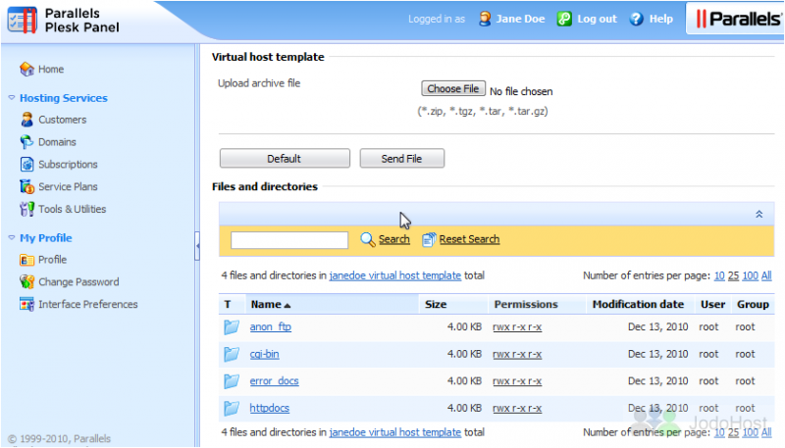Image resolution: width=785 pixels, height=448 pixels.
Task: Click the Jane Doe user icon
Action: (x=485, y=19)
